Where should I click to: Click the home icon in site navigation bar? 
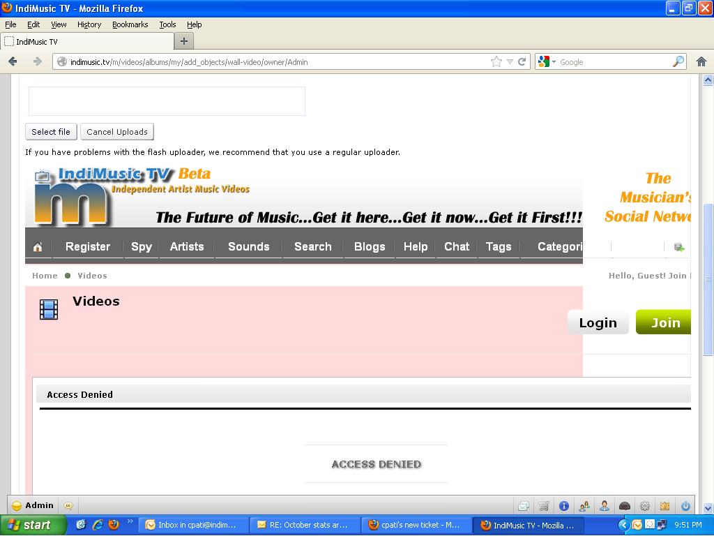pyautogui.click(x=38, y=247)
